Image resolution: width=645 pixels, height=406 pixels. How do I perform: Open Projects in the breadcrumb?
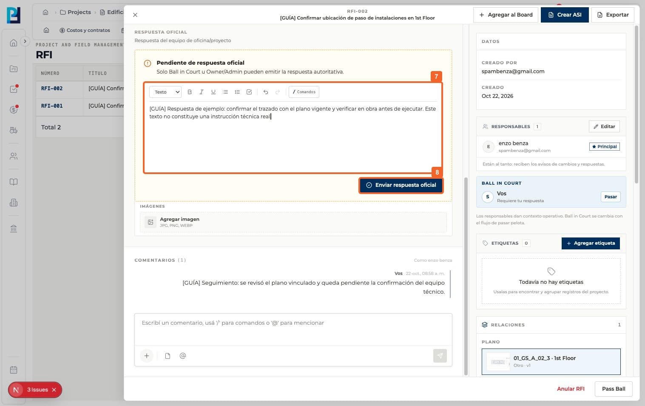click(x=75, y=12)
